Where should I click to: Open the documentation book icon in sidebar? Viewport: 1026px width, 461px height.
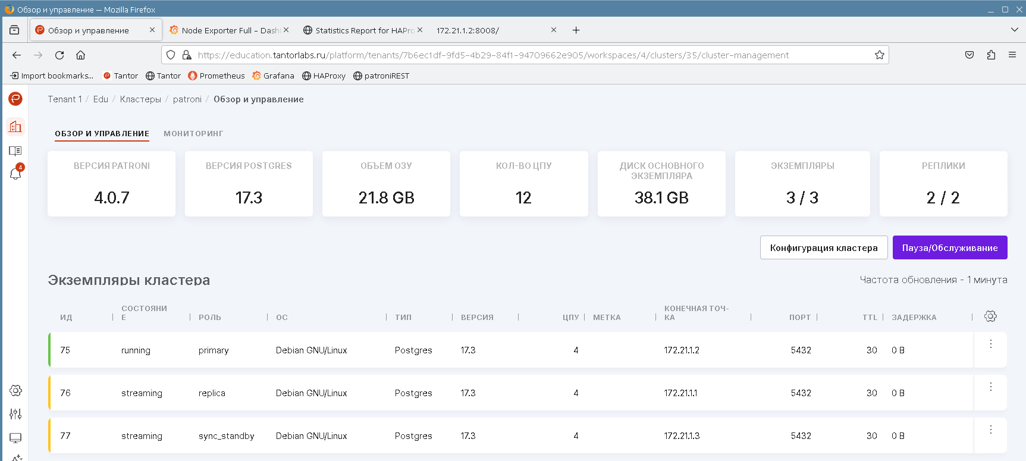point(15,150)
